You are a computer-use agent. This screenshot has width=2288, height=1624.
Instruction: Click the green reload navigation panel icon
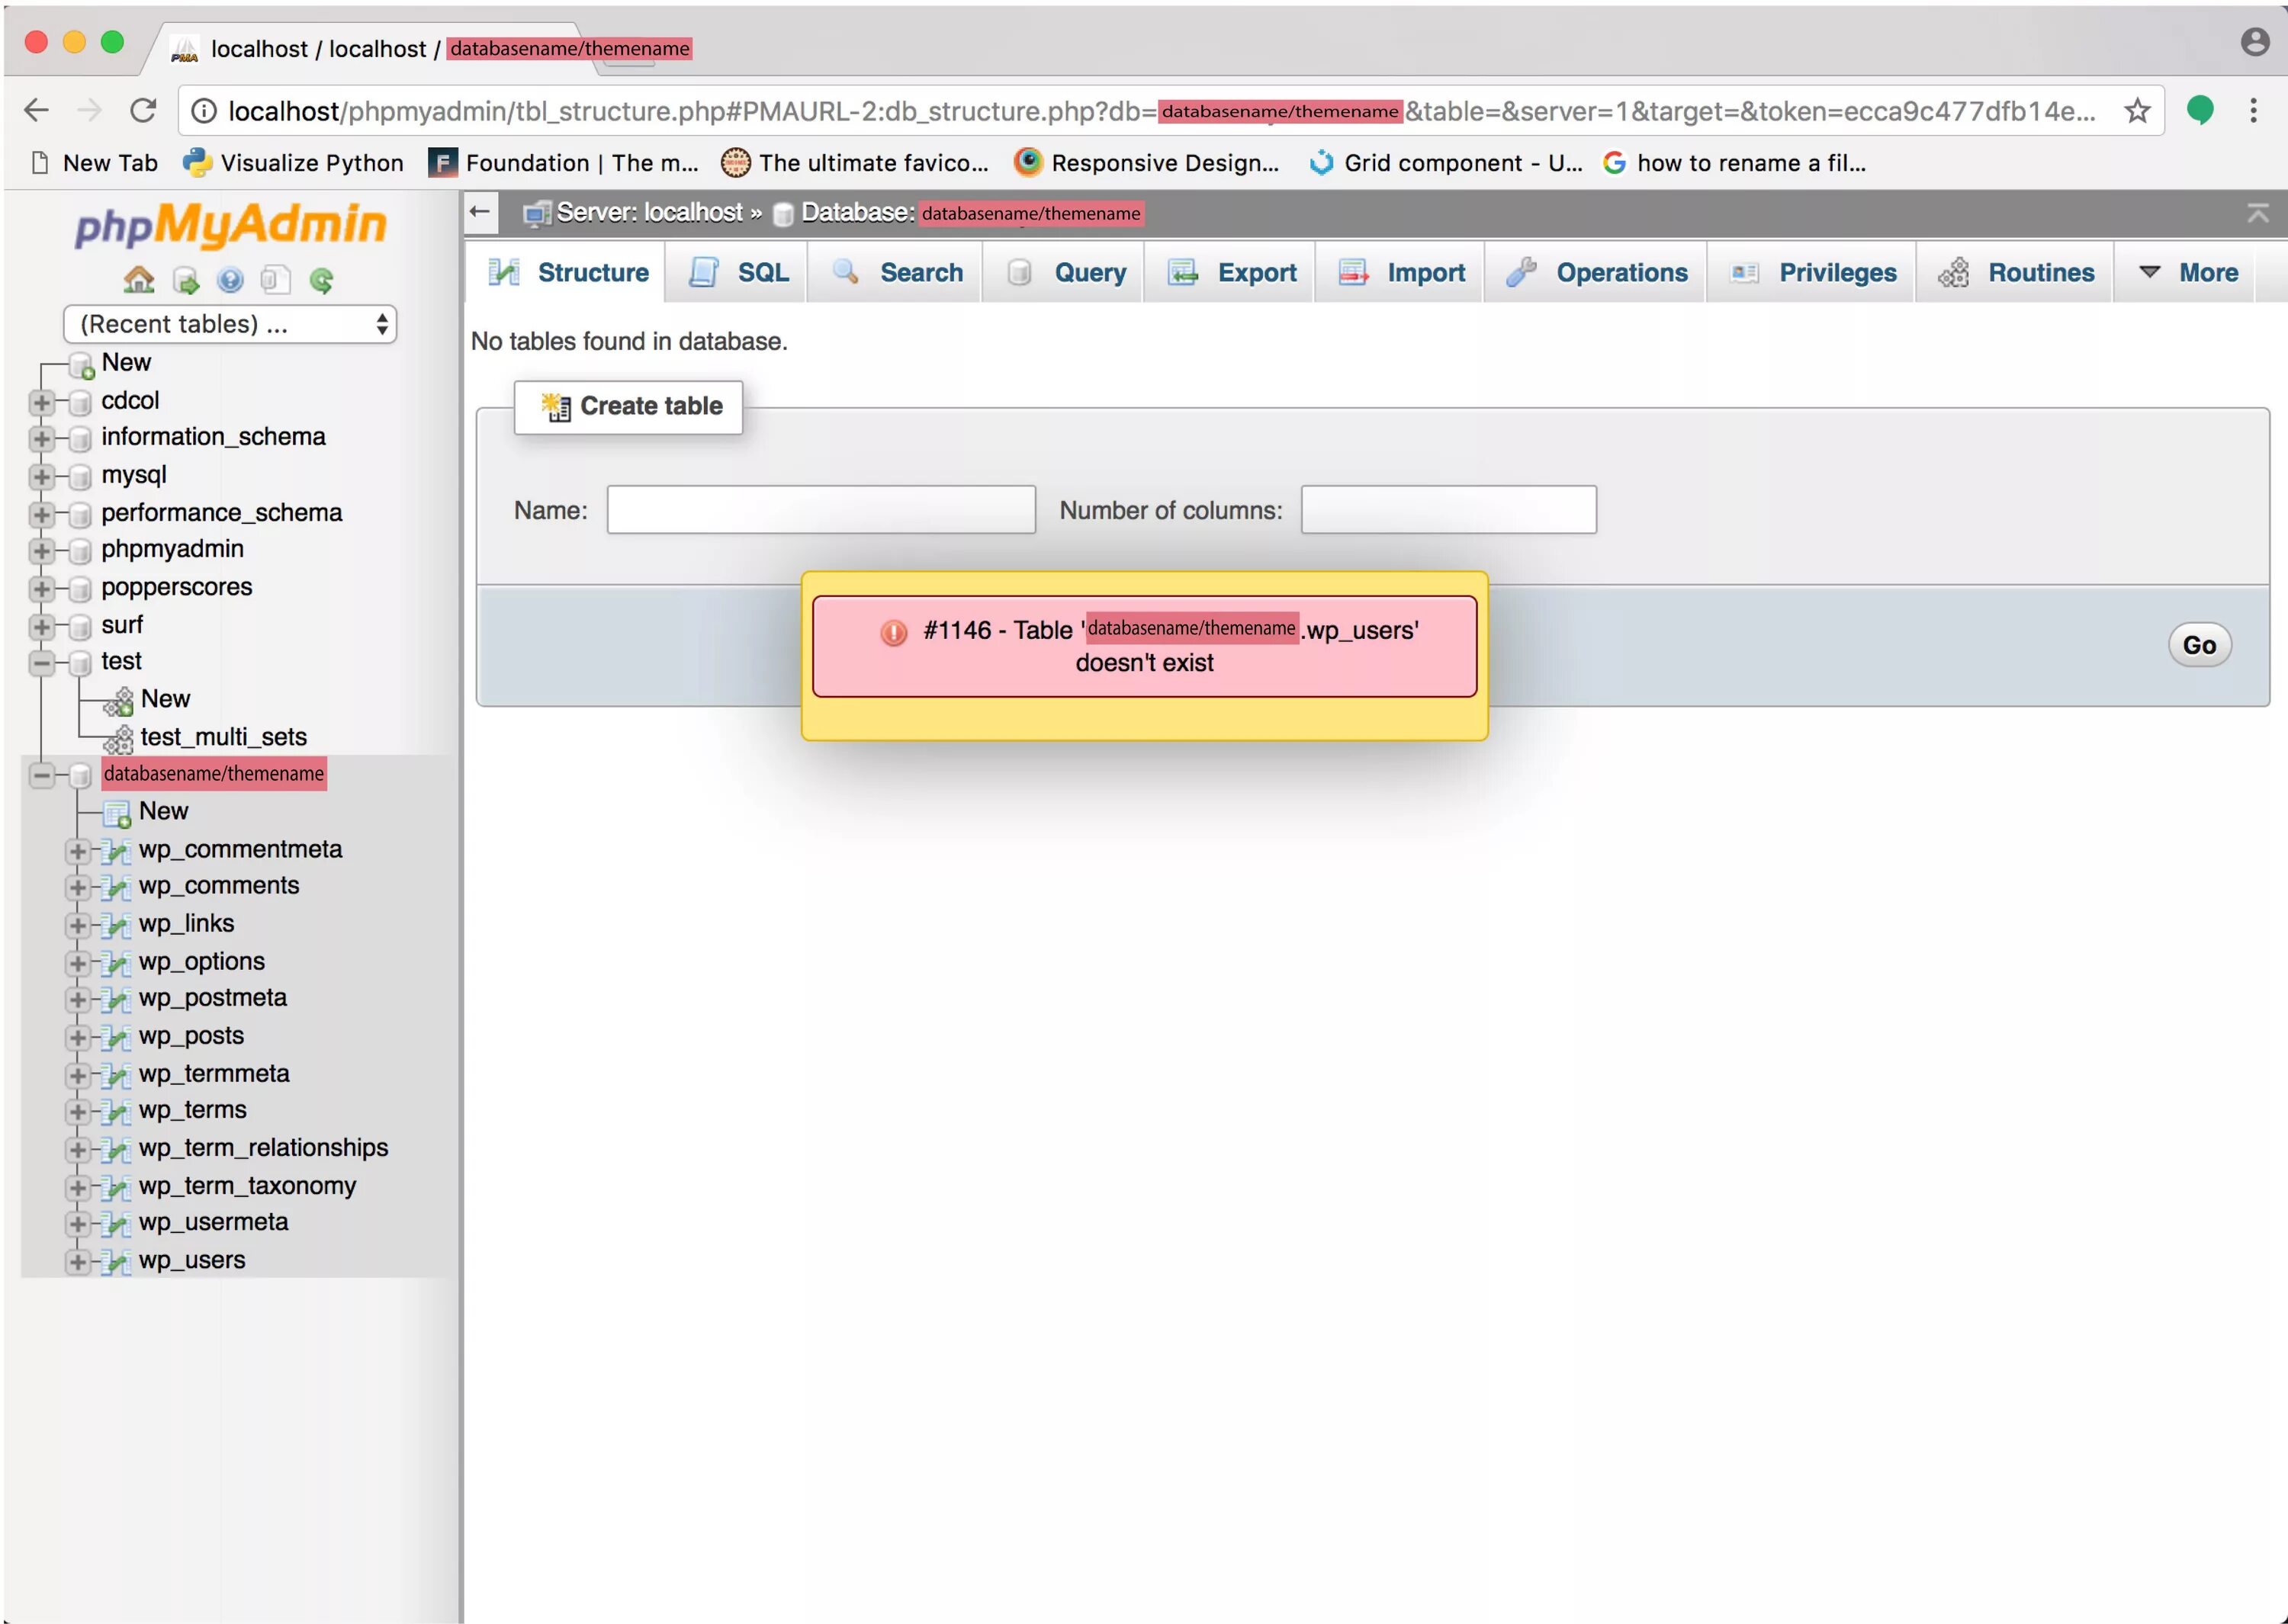pyautogui.click(x=321, y=281)
